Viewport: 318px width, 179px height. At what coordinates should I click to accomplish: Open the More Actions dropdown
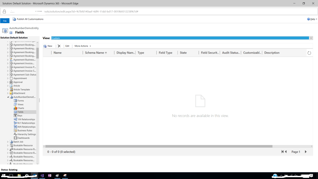click(x=83, y=46)
